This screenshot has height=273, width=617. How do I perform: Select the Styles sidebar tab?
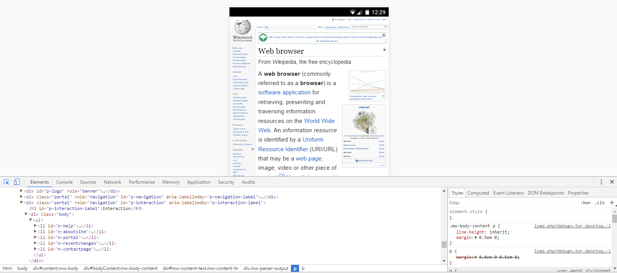coord(457,193)
